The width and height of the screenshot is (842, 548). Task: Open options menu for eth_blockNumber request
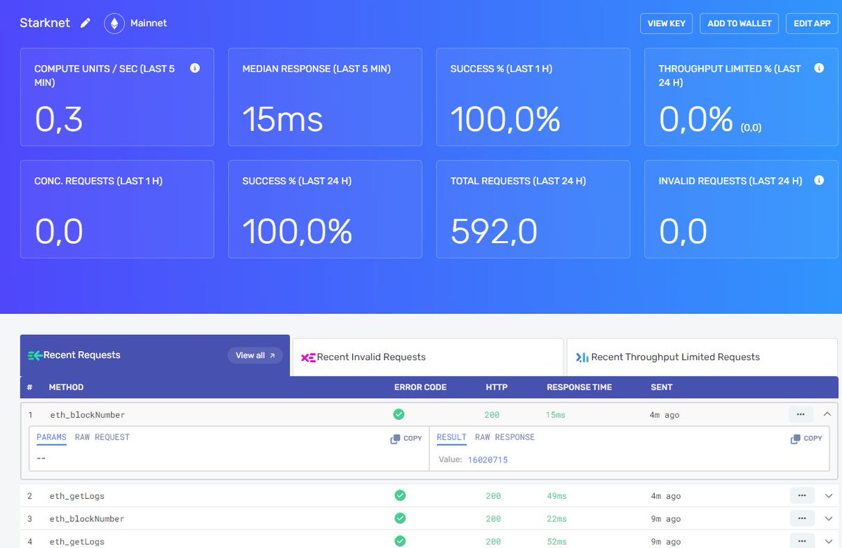click(801, 413)
